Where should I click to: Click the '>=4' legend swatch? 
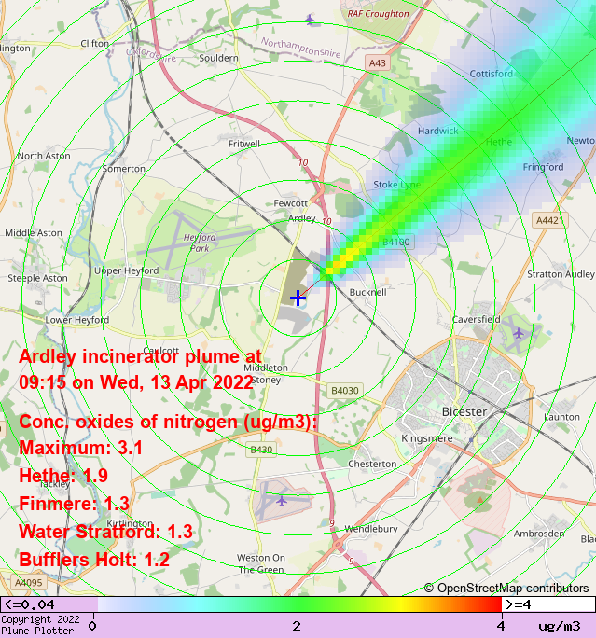548,604
